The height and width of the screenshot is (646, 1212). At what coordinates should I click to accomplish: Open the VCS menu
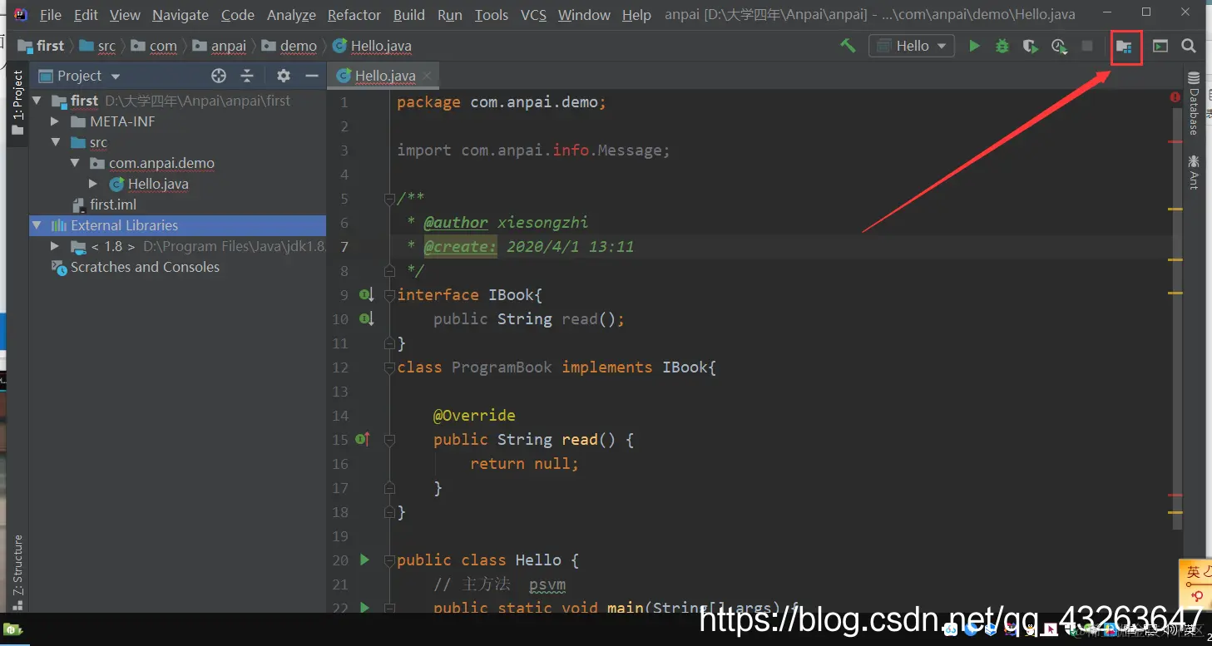tap(533, 15)
